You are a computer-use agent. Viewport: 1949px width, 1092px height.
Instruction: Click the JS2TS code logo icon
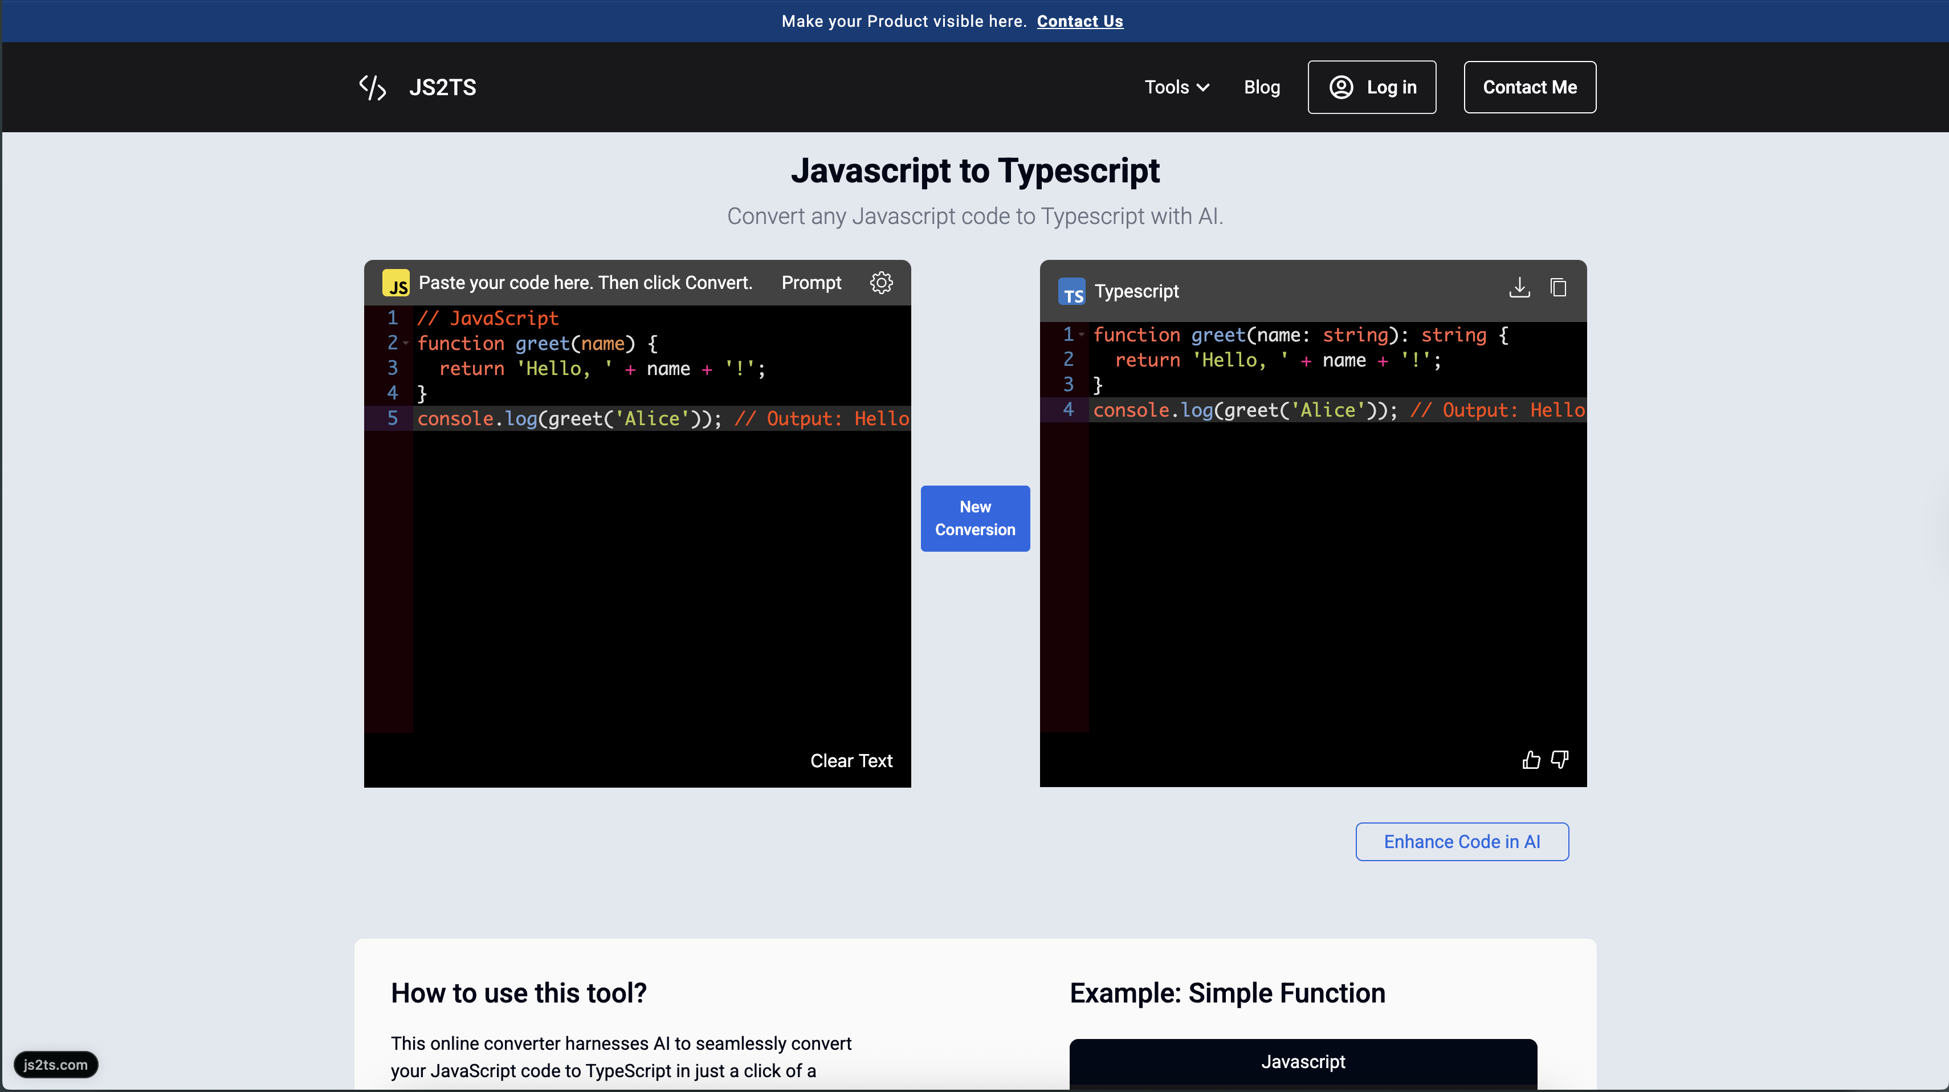372,88
